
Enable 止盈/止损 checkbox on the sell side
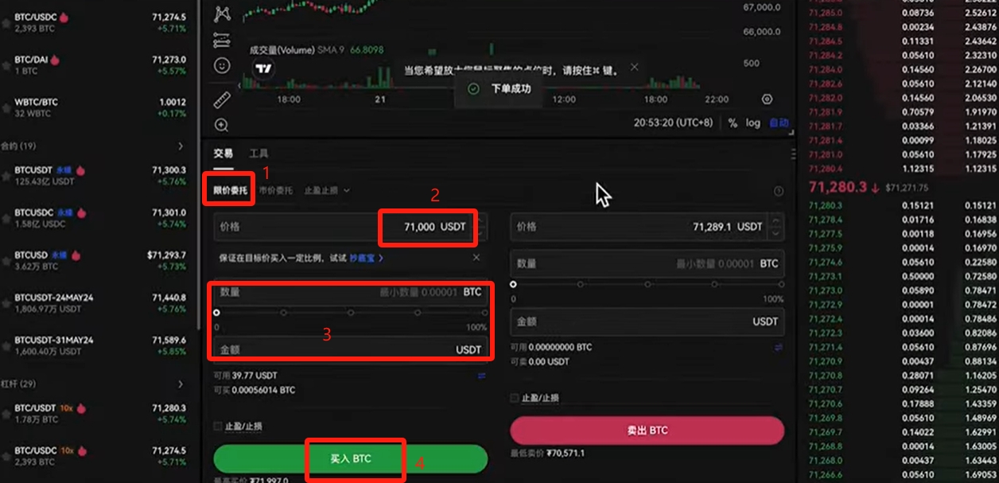[x=515, y=398]
